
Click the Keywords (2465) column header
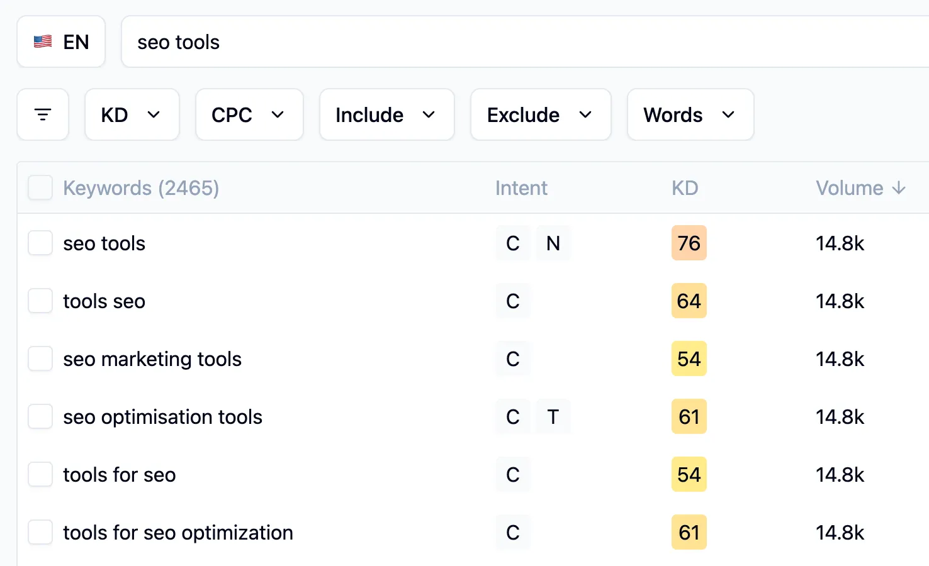click(x=141, y=188)
